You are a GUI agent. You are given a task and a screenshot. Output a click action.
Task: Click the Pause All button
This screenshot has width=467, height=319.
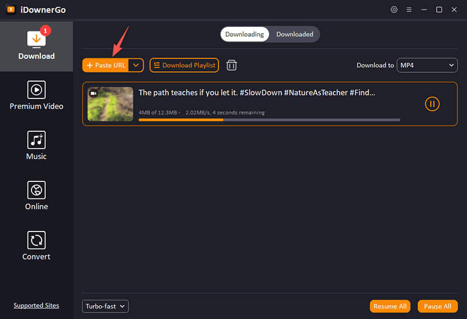tap(437, 306)
